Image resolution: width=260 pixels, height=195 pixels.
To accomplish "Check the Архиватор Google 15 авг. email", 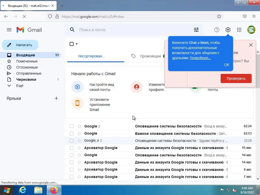I will [71, 148].
